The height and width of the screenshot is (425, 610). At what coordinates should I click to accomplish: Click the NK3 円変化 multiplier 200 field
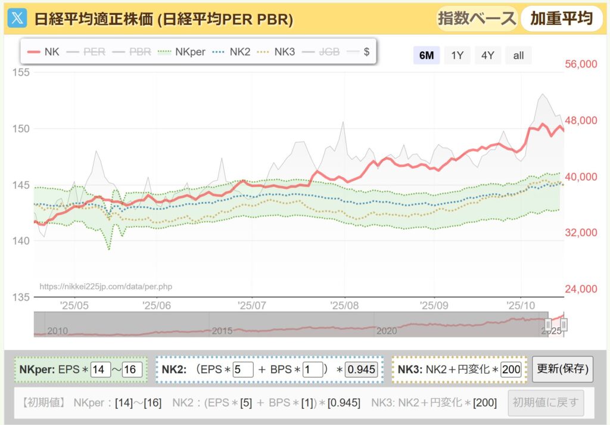[511, 370]
